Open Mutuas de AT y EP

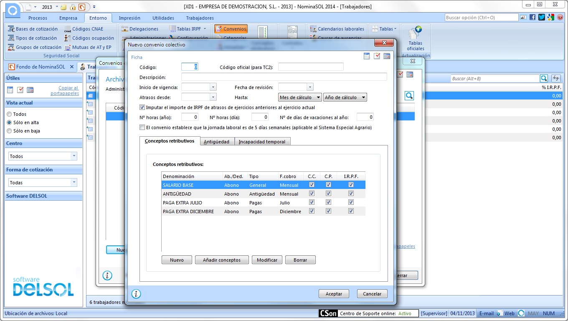88,47
